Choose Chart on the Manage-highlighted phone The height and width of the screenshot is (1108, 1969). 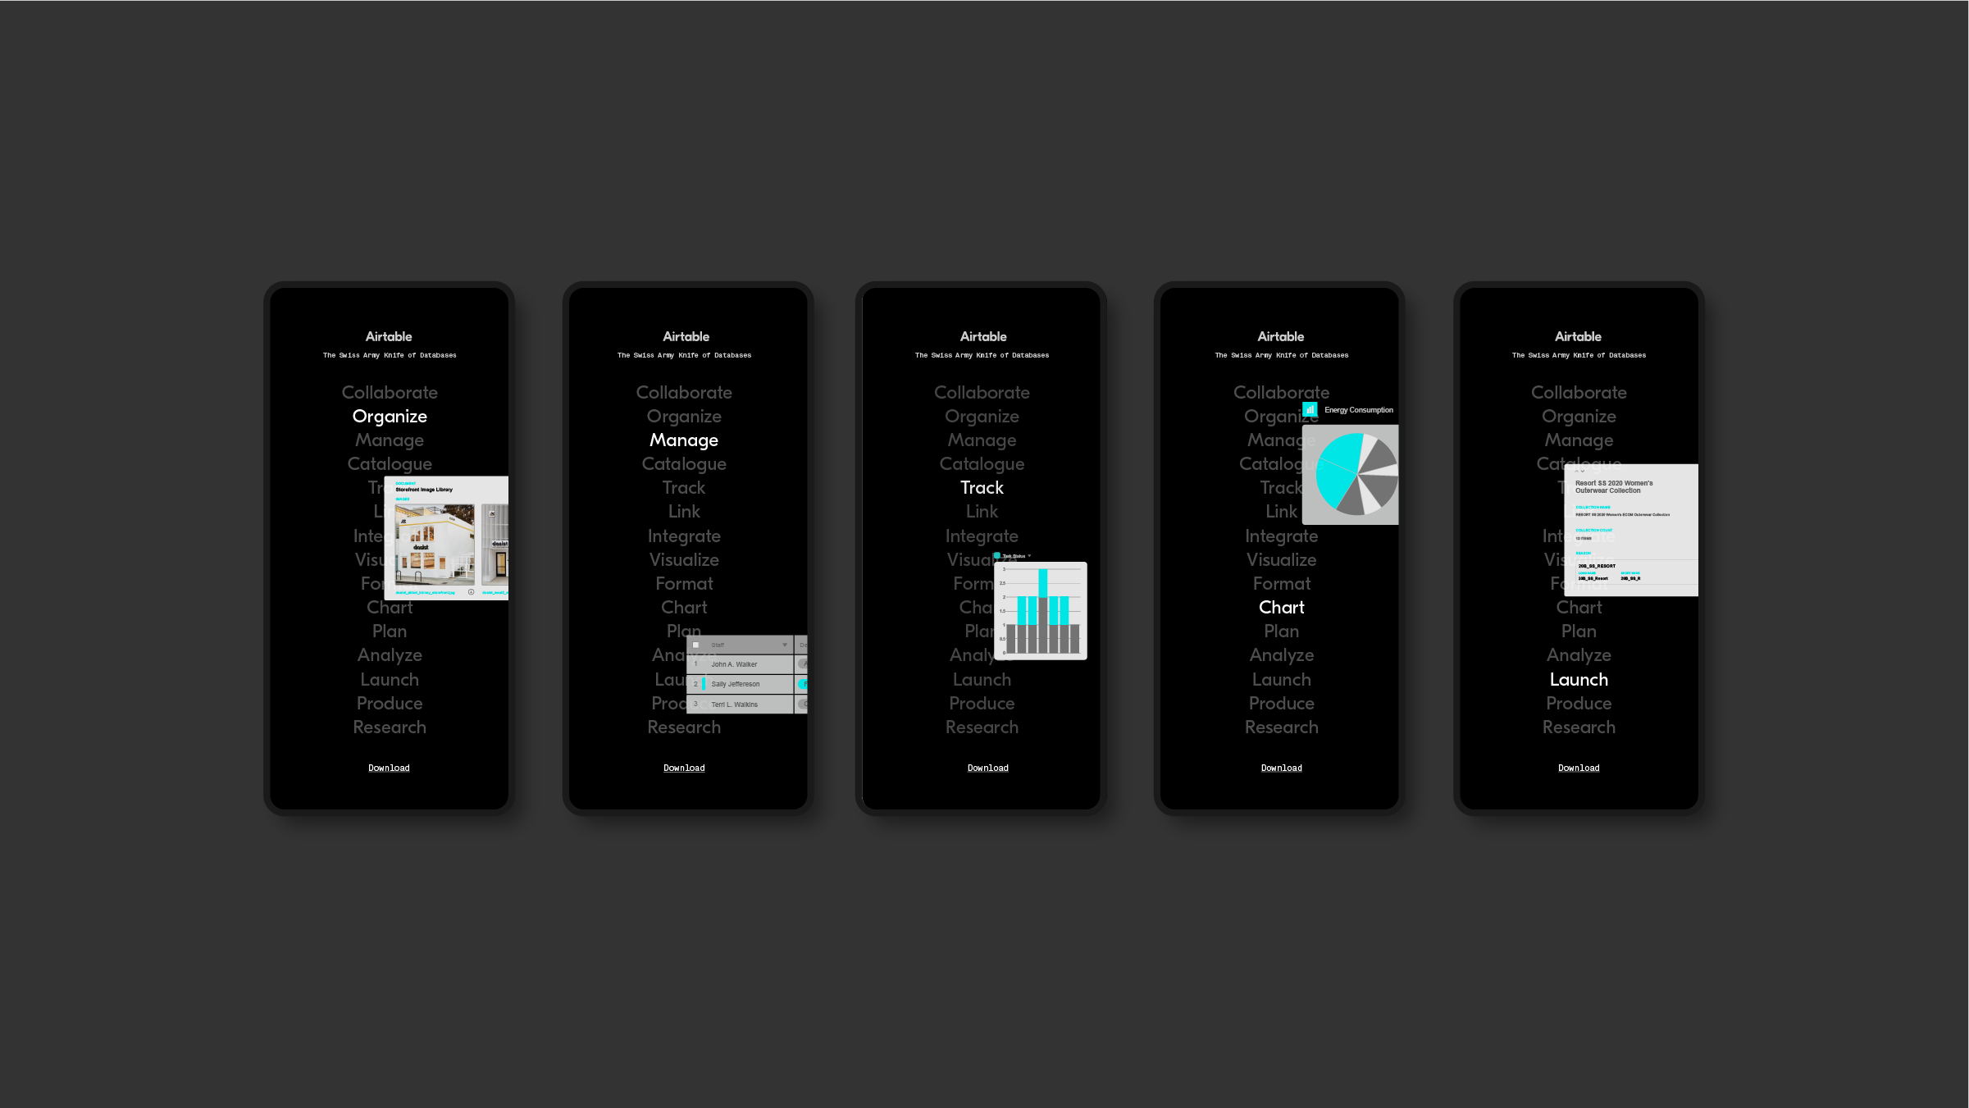point(684,608)
